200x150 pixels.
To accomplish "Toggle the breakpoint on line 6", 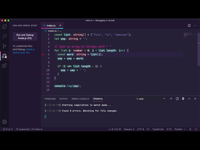I will point(43,54).
